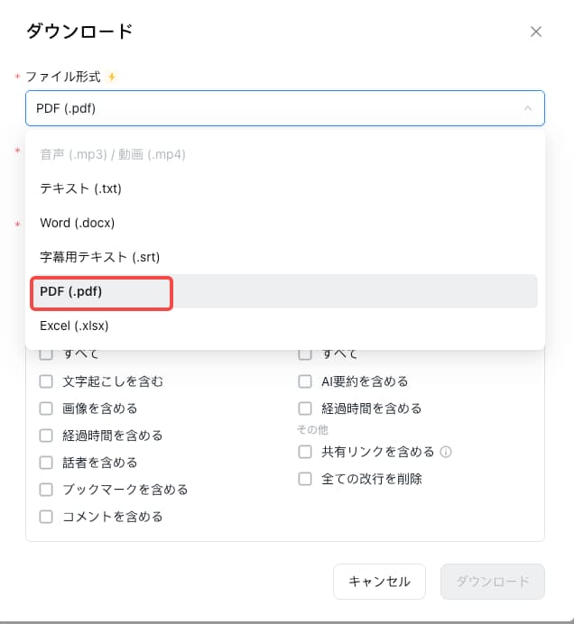574x624 pixels.
Task: Close the download dialog with X icon
Action: click(536, 32)
